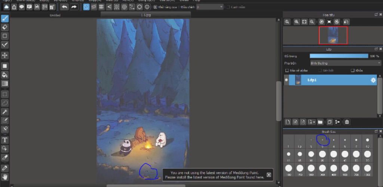Turn snap off with the highlighted snap icon
This screenshot has height=187, width=383.
86,7
